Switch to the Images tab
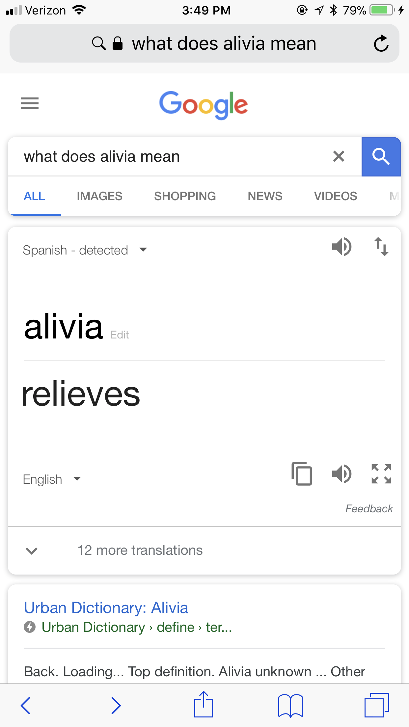Image resolution: width=409 pixels, height=727 pixels. 99,196
